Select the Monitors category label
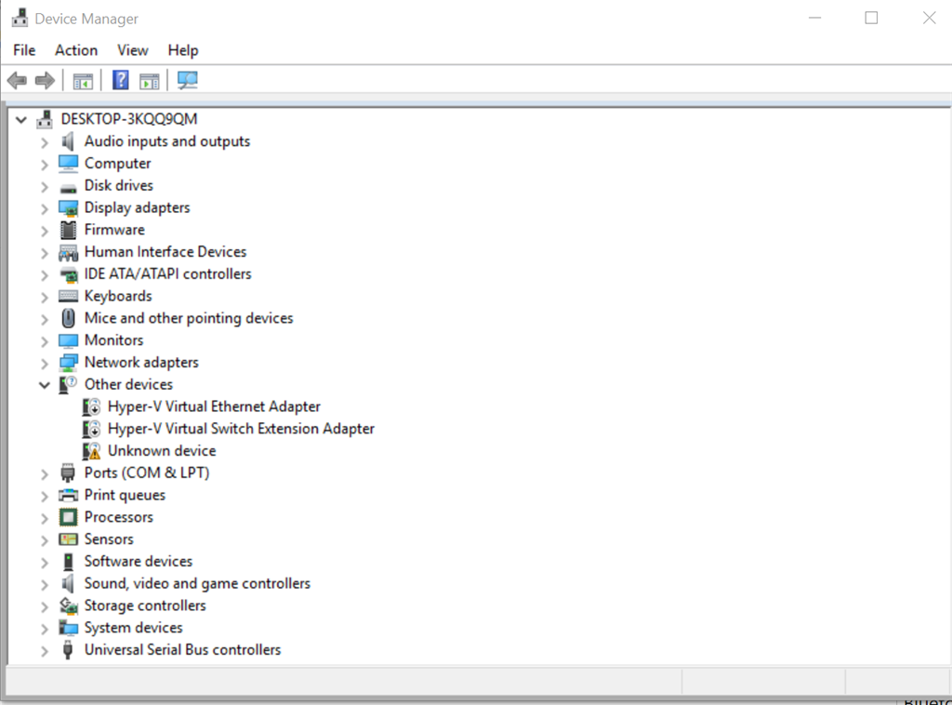The image size is (952, 705). coord(113,340)
